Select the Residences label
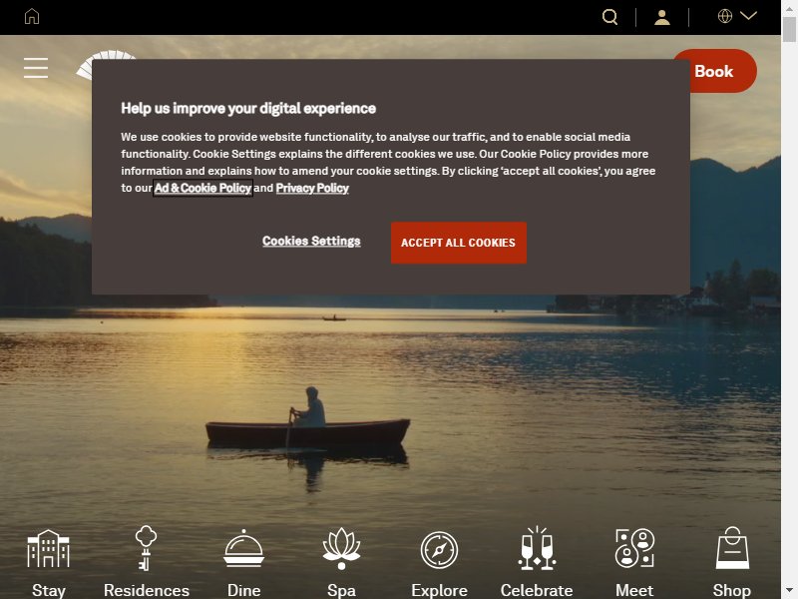Screen dimensions: 798x599 pos(147,590)
